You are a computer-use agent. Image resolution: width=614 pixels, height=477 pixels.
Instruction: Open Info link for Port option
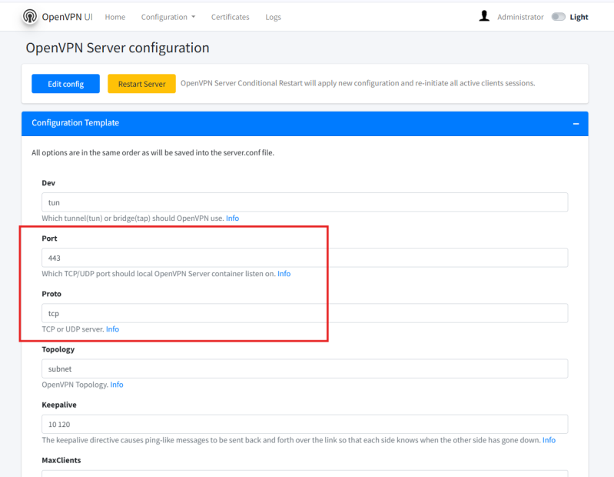pyautogui.click(x=284, y=274)
